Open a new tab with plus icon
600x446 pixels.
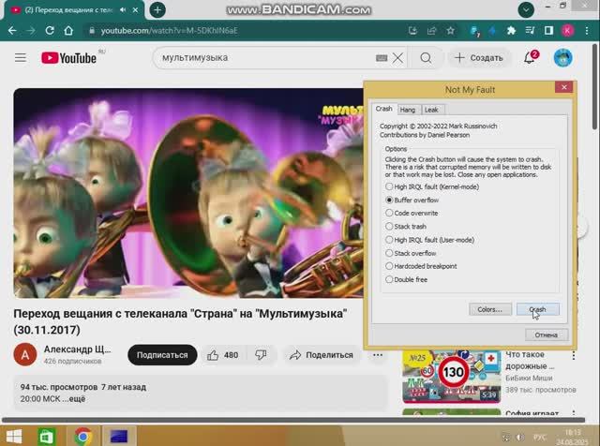point(157,10)
